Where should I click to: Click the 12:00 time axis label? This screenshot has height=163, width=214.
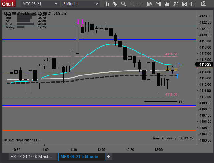point(101,150)
